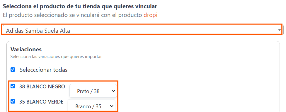Open the Branco / 35 variation dropdown
The height and width of the screenshot is (112, 286).
91,106
